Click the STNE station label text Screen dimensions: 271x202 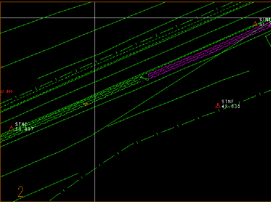pos(265,20)
